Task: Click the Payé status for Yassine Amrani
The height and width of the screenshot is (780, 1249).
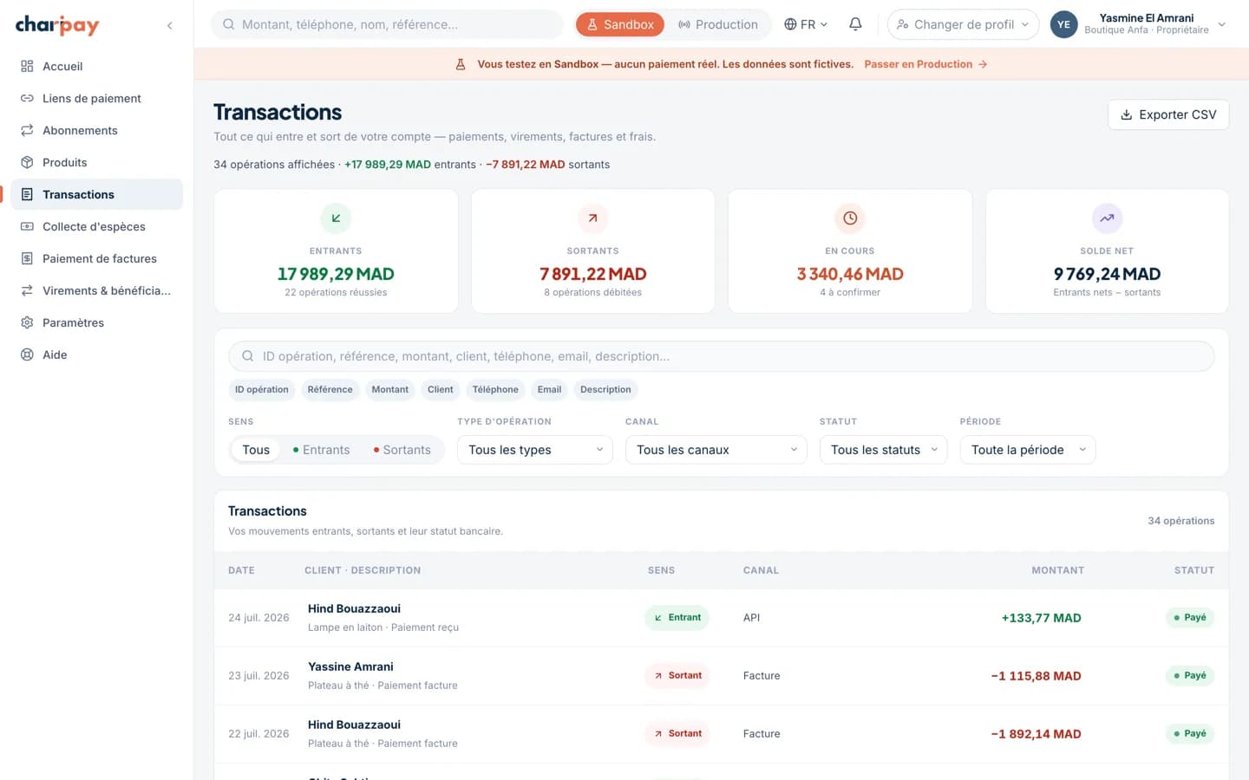Action: [x=1190, y=676]
